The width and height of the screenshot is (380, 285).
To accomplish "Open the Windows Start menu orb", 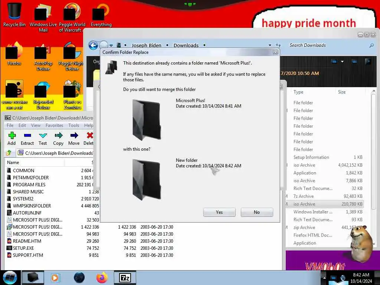I will 10,278.
